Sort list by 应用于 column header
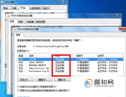This screenshot has height=97, width=126. click(110, 56)
